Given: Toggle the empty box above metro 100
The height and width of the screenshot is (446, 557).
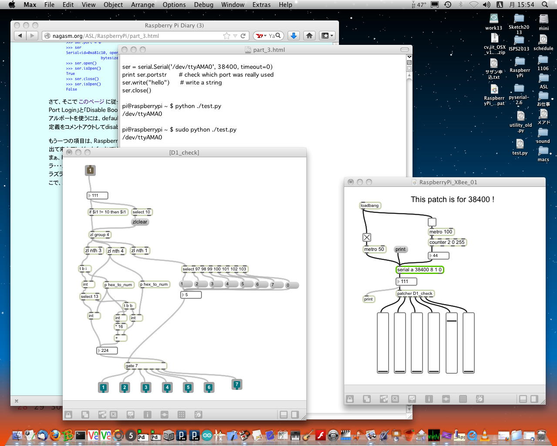Looking at the screenshot, I should (x=432, y=222).
